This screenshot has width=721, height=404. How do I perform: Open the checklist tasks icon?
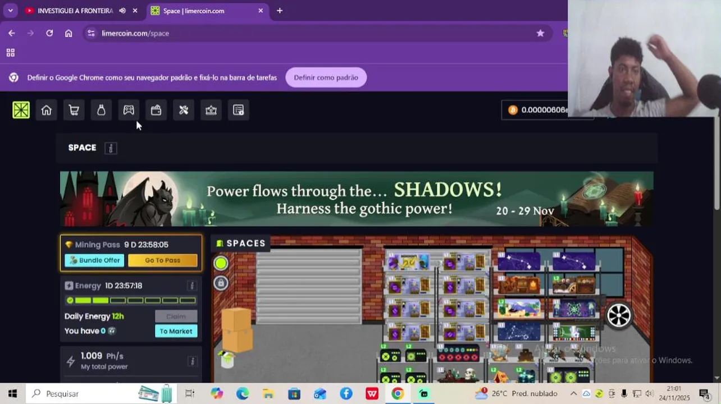tap(239, 110)
